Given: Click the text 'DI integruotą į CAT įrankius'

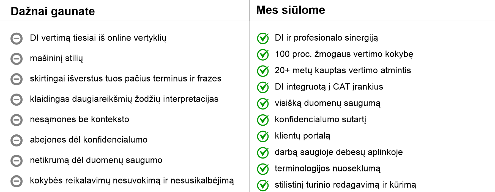Looking at the screenshot, I should coord(329,87).
